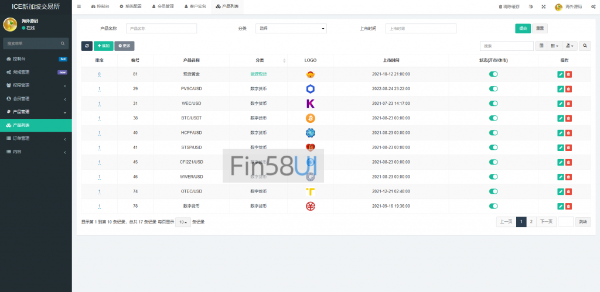Click the green 提交 button

click(x=523, y=28)
